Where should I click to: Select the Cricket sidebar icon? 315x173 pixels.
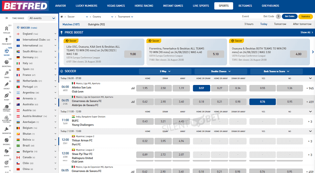pos(6,85)
